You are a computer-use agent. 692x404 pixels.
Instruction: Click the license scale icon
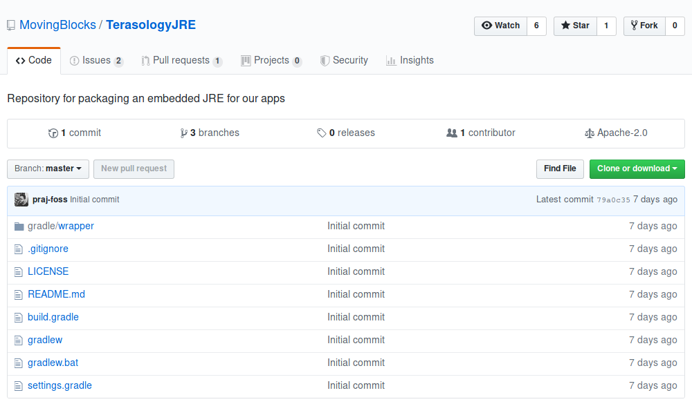tap(589, 133)
